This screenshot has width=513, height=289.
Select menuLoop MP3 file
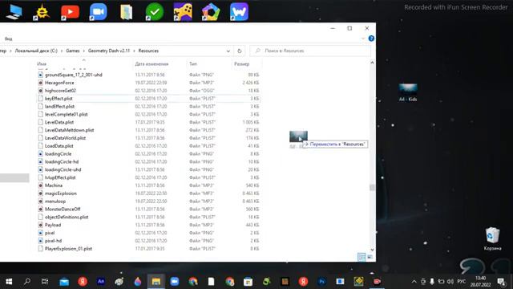[55, 201]
